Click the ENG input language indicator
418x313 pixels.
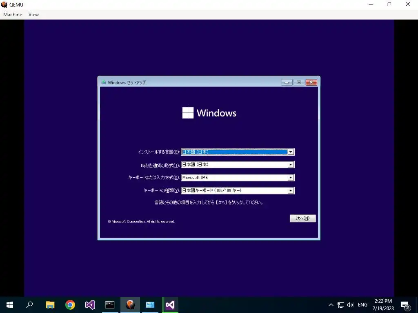362,305
